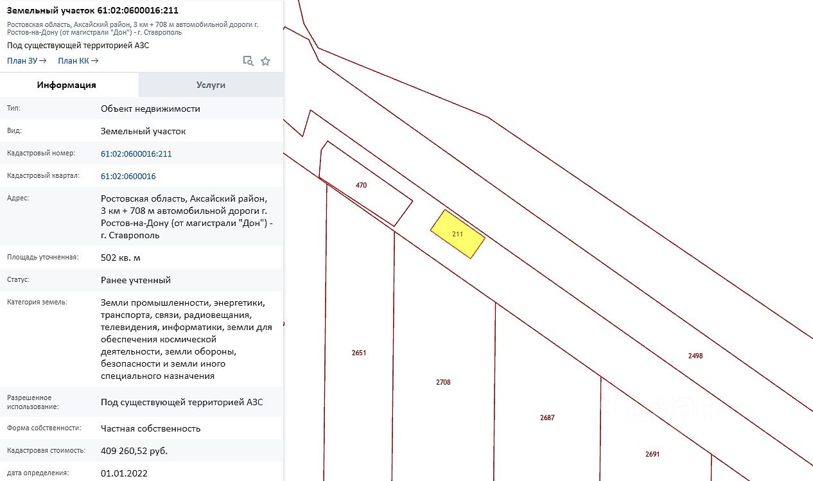This screenshot has width=813, height=481.
Task: Click the Форма собственности label
Action: [44, 428]
